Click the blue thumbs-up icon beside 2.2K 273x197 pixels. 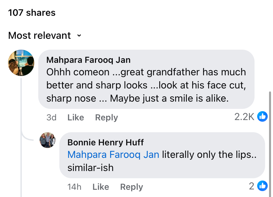(x=262, y=116)
